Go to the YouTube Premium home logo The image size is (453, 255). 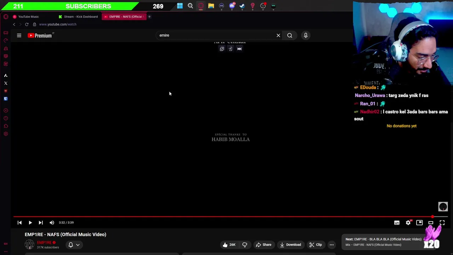point(40,35)
